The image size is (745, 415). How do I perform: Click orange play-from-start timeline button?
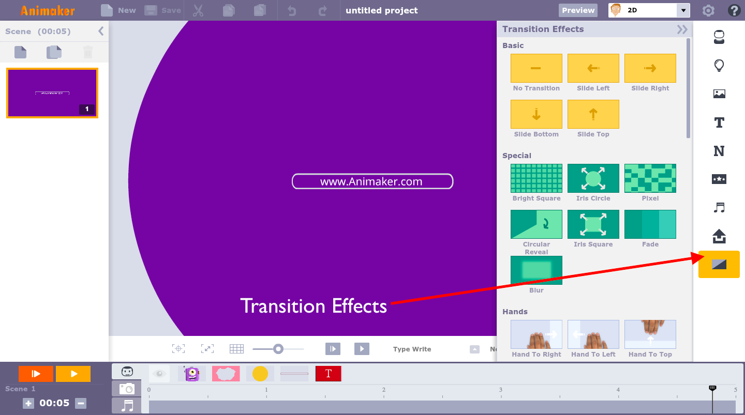[x=36, y=374]
